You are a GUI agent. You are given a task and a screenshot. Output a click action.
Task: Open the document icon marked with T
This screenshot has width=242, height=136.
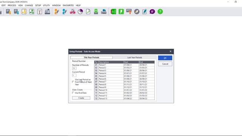click(x=39, y=12)
